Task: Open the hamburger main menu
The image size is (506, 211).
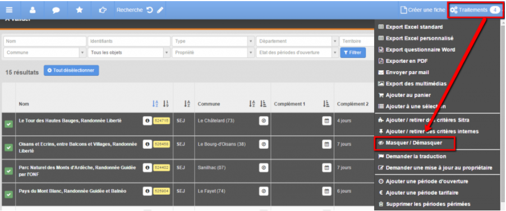Action: click(x=10, y=10)
